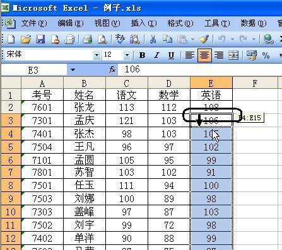Open Print Preview magnifier icon
The image size is (282, 250).
(x=102, y=39)
